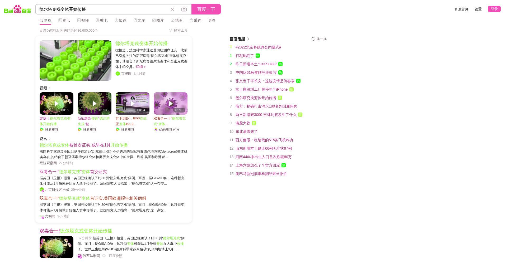The image size is (507, 263).
Task: Click the 登录 button
Action: (494, 9)
